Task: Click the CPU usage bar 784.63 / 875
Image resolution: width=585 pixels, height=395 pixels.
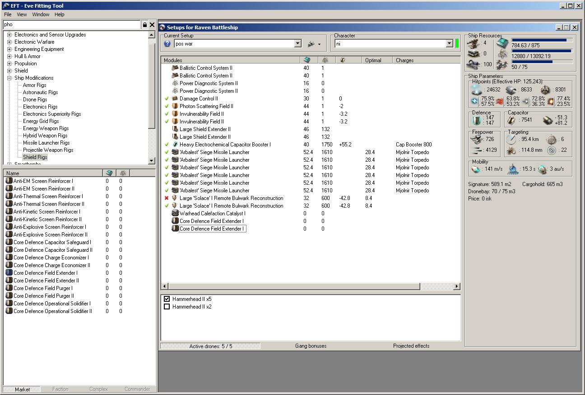Action: coord(542,40)
